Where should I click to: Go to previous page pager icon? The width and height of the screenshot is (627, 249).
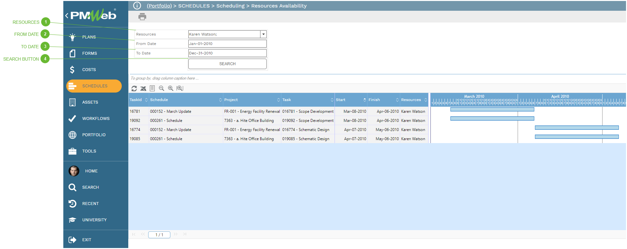click(x=143, y=234)
